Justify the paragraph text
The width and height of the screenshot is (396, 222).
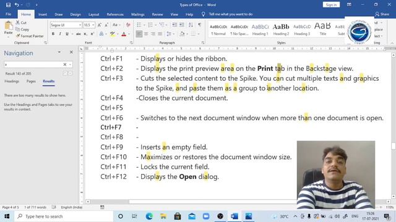[160, 34]
